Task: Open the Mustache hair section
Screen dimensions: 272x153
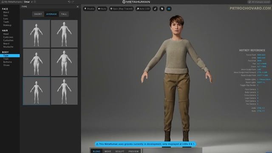Action: [x=8, y=47]
